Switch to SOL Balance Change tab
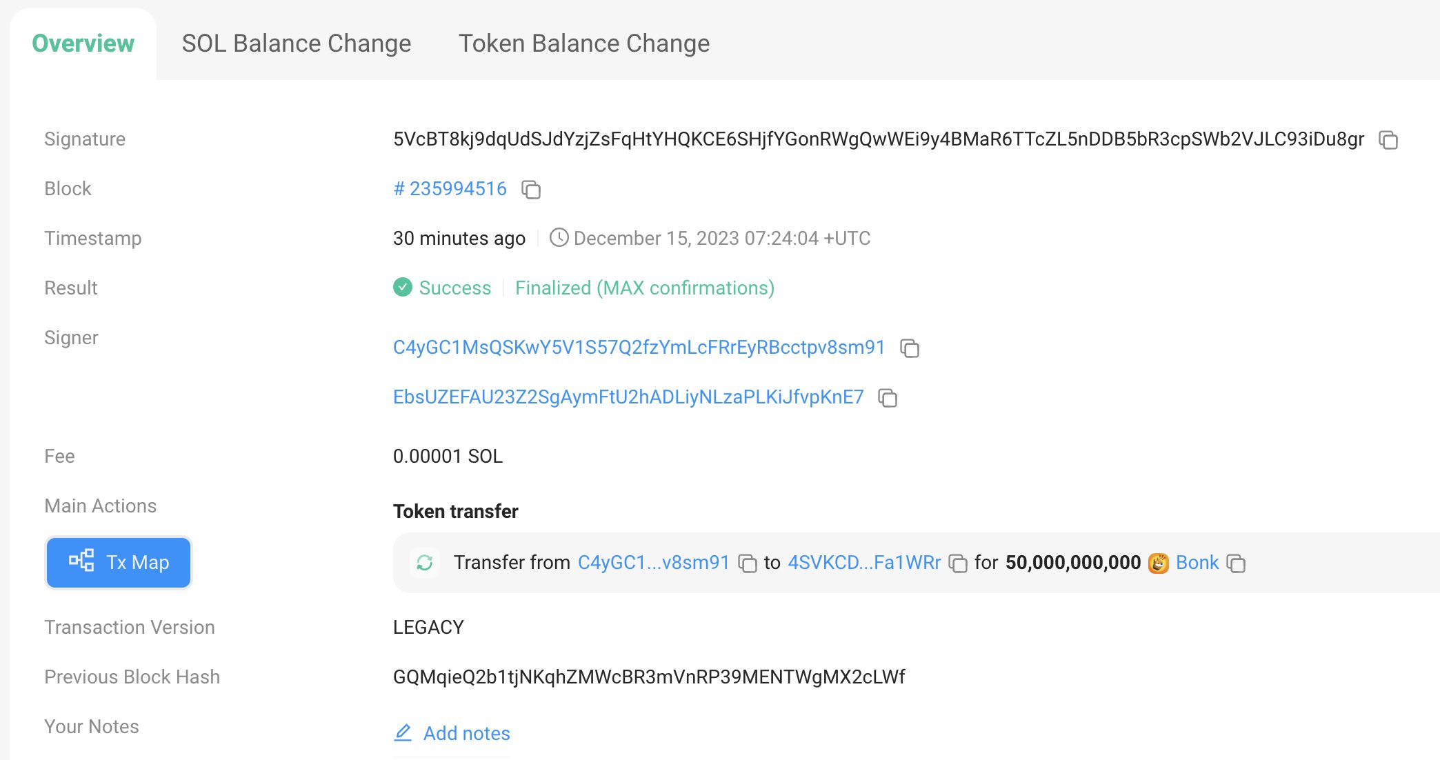 [x=296, y=43]
